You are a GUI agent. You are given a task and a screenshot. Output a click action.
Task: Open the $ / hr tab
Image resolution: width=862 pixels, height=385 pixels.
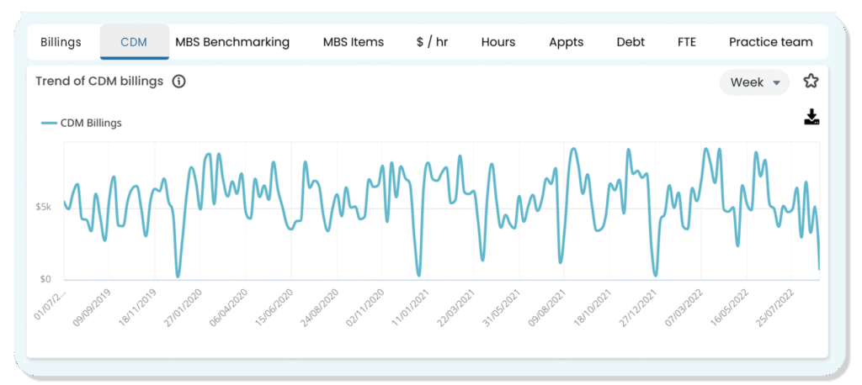click(x=432, y=42)
